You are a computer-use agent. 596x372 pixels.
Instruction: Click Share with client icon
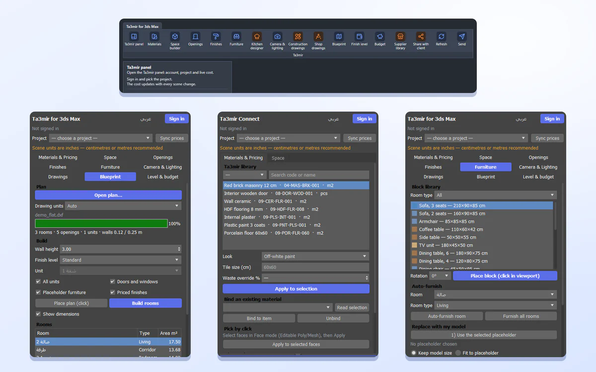click(x=421, y=36)
